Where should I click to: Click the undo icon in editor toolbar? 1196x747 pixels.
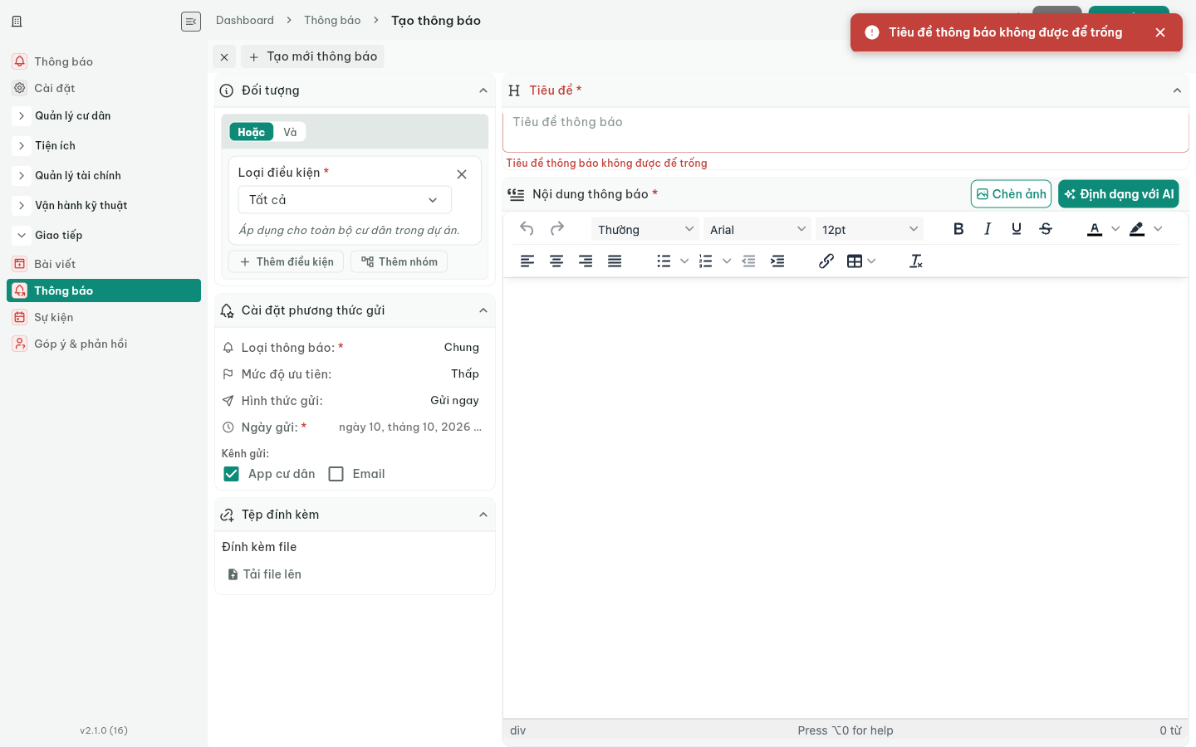coord(527,228)
